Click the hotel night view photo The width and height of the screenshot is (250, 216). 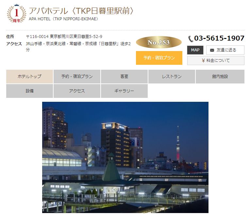pos(125,157)
